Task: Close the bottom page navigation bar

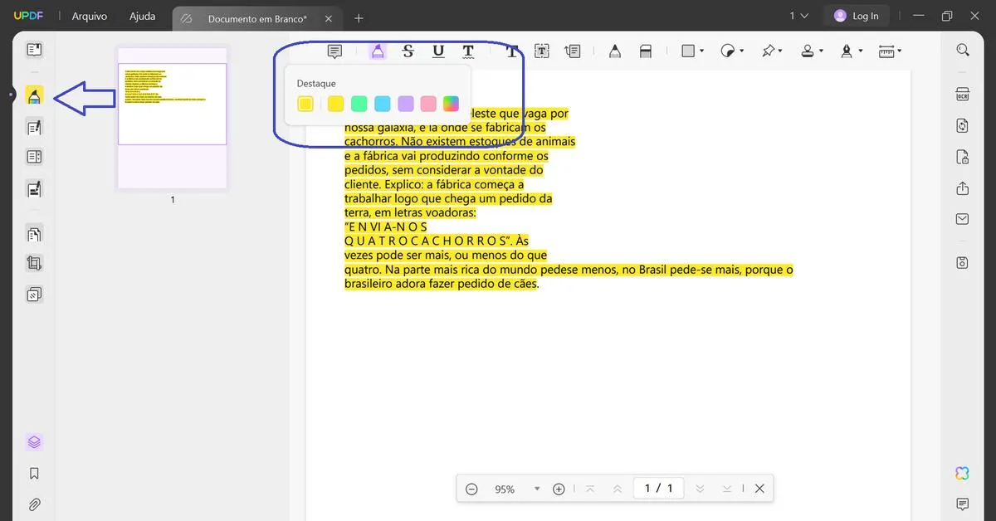Action: pos(759,489)
